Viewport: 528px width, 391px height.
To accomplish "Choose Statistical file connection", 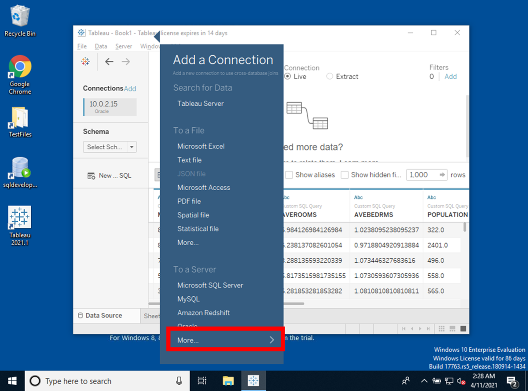I will pyautogui.click(x=198, y=229).
